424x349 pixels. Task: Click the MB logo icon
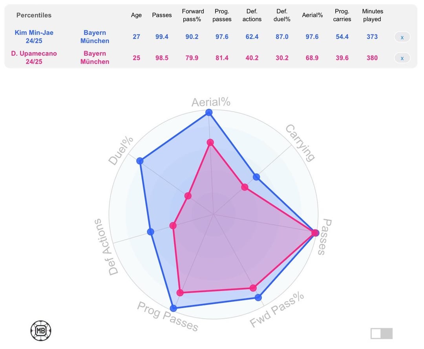tap(41, 331)
